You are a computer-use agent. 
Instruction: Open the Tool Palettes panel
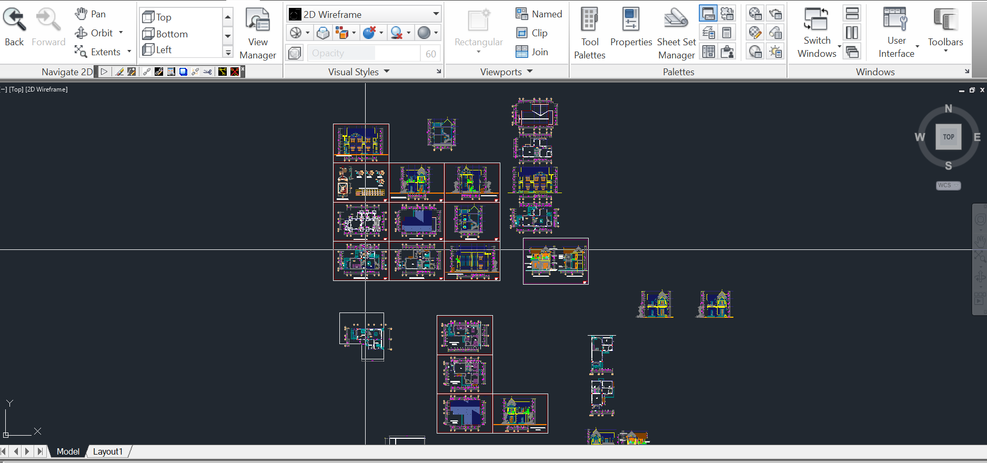click(x=589, y=33)
